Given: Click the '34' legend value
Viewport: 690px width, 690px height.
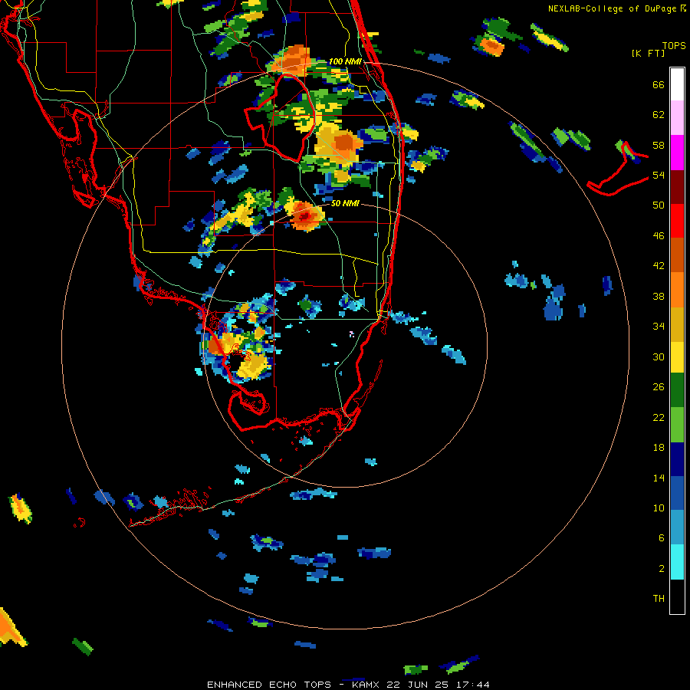Looking at the screenshot, I should pyautogui.click(x=659, y=327).
